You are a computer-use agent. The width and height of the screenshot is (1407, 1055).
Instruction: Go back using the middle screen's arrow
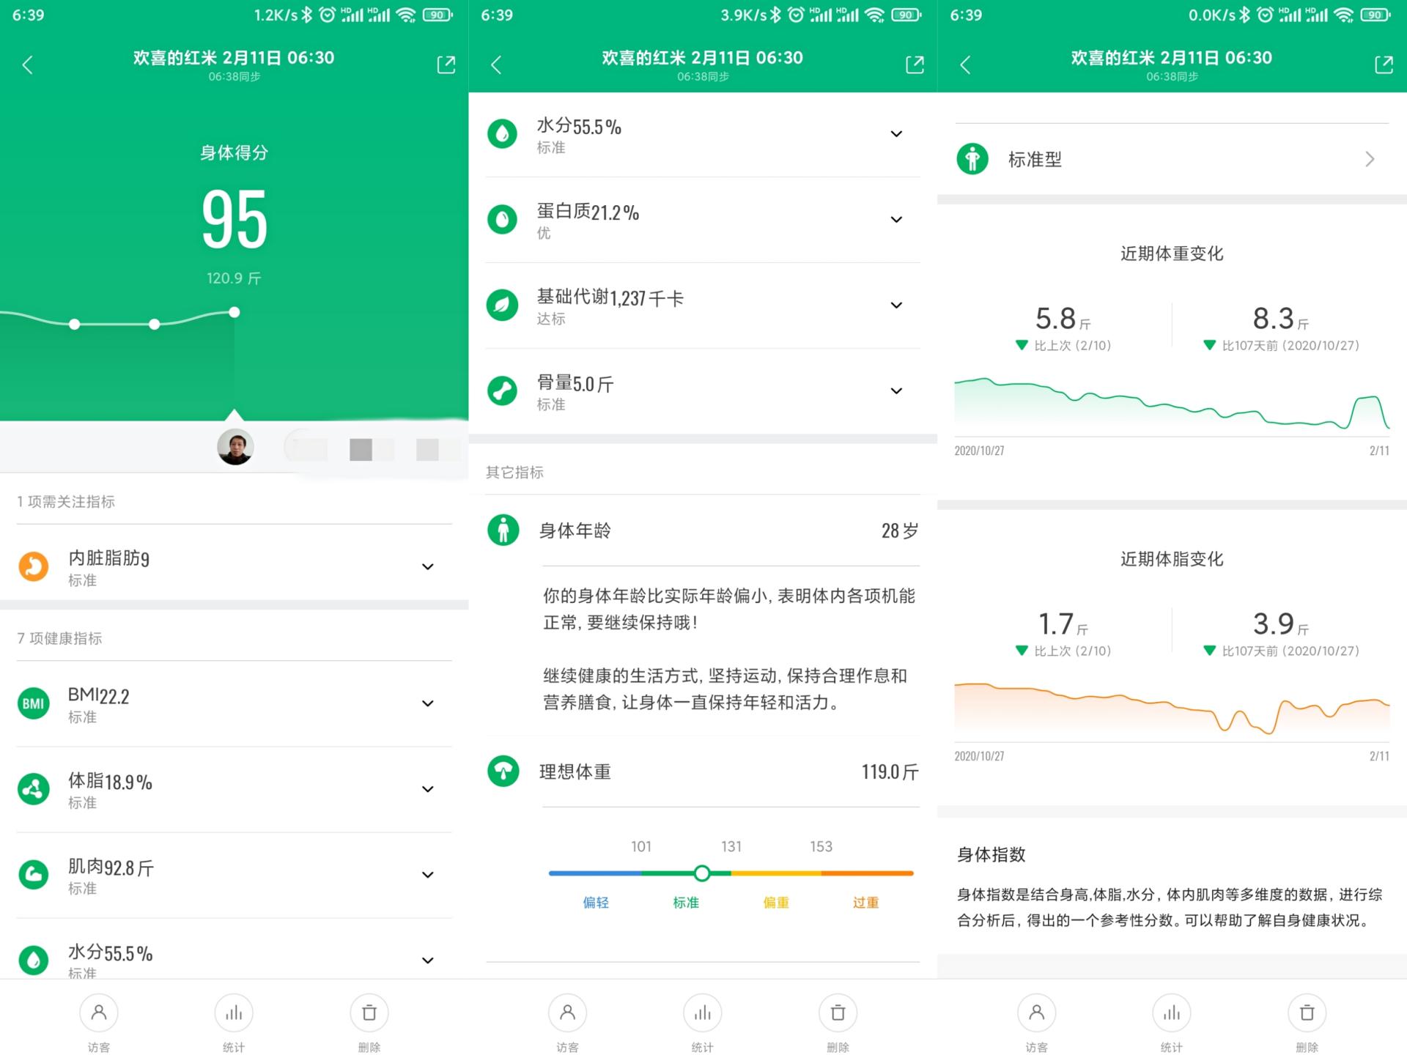[x=496, y=64]
